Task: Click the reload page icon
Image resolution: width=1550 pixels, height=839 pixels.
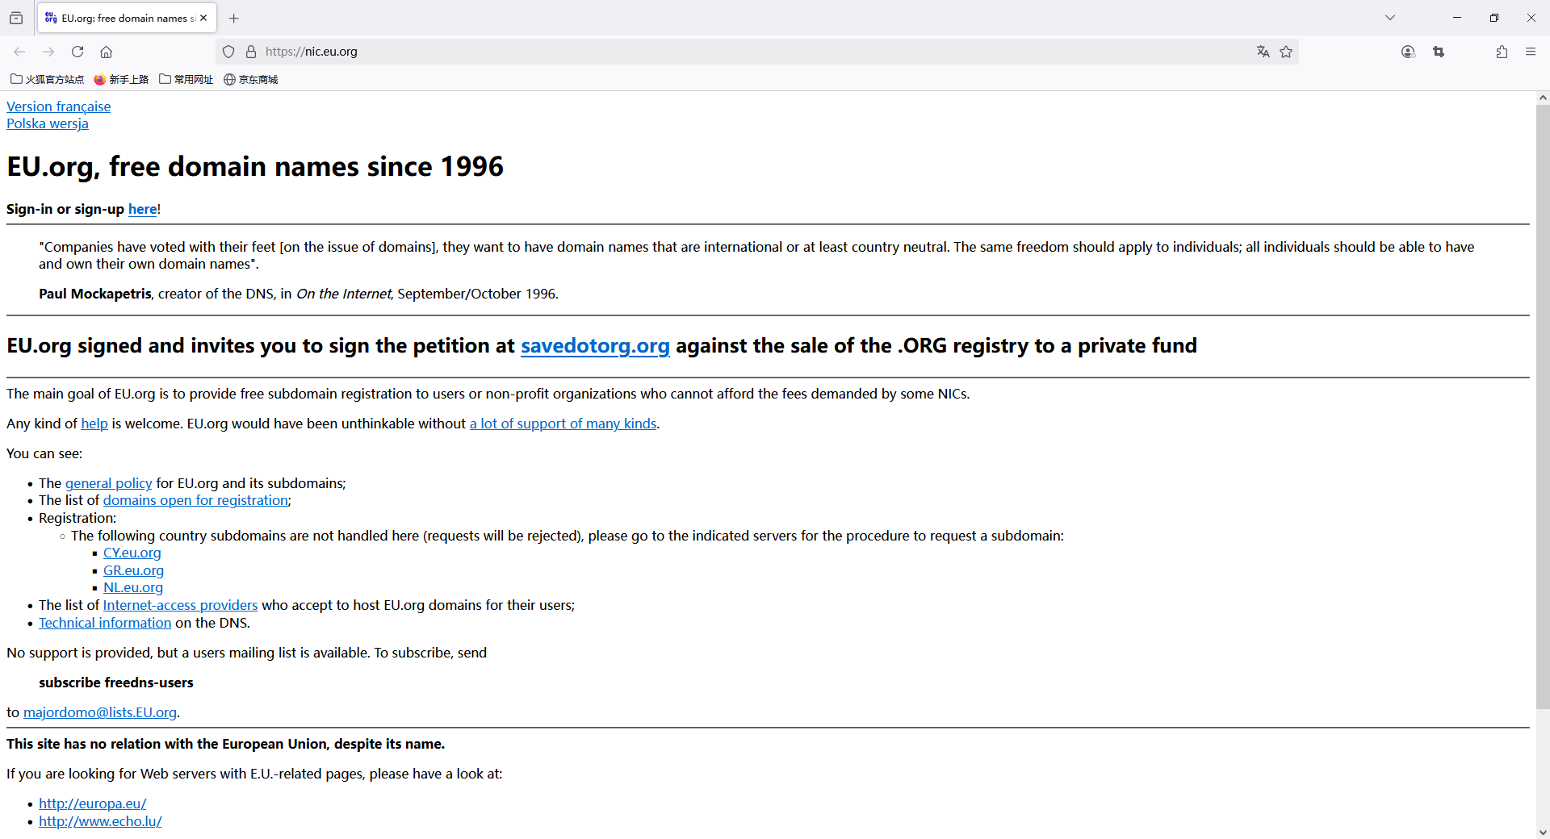Action: 77,52
